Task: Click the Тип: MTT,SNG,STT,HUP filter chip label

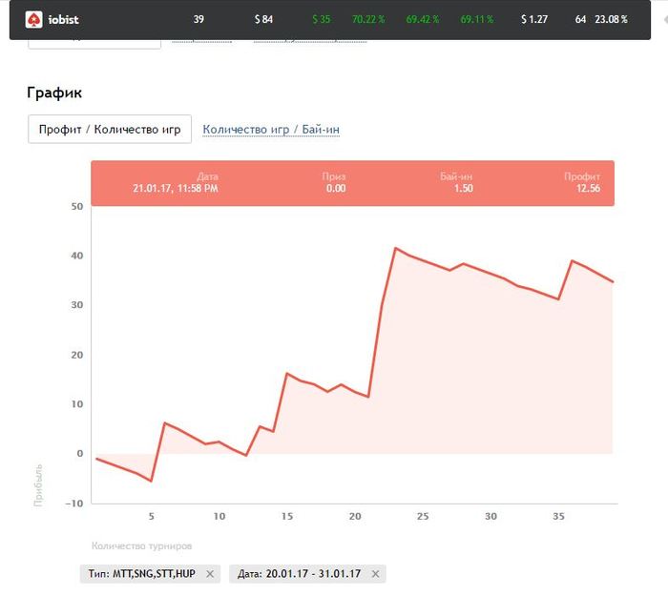Action: coord(142,573)
